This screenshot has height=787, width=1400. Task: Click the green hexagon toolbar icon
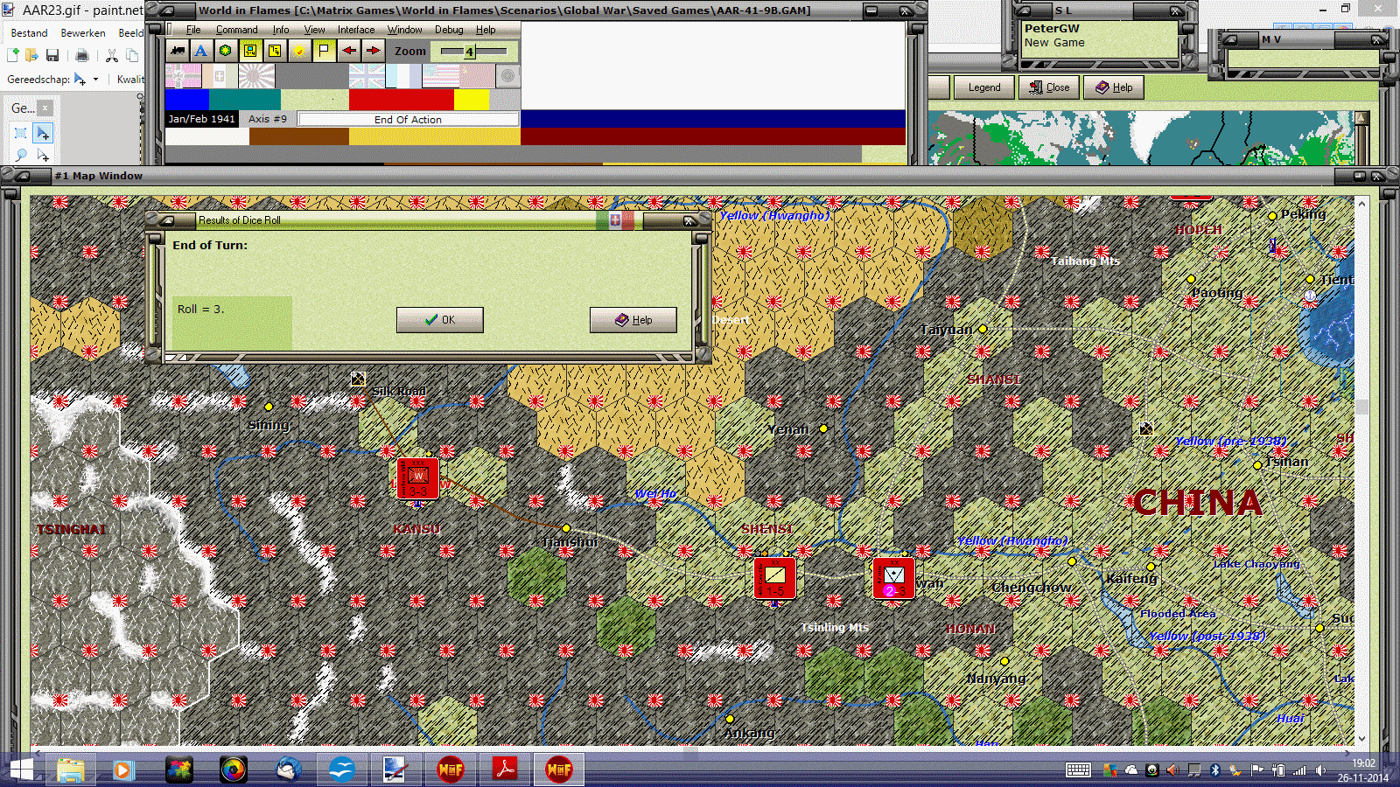(x=226, y=51)
